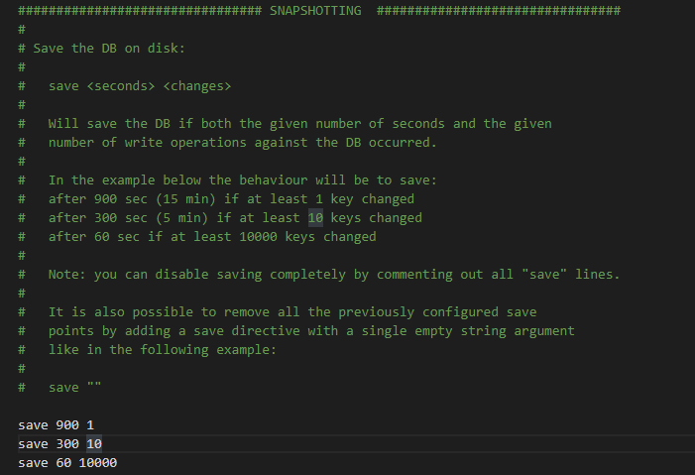
Task: Click 'like in the following example:' line
Action: (163, 349)
